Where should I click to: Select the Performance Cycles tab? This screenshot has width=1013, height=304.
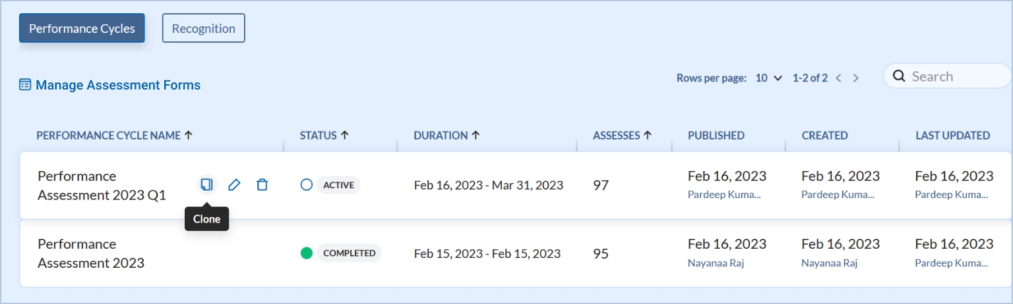click(82, 28)
